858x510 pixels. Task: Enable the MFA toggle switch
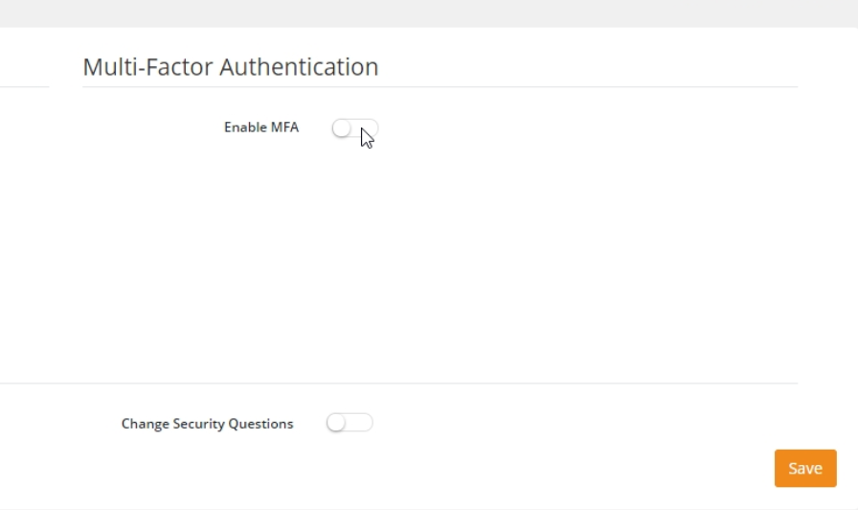point(355,128)
